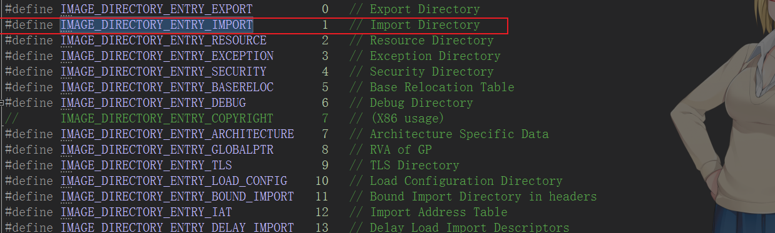Click the "Base Relocation Table" comment
The width and height of the screenshot is (775, 233).
coord(442,87)
